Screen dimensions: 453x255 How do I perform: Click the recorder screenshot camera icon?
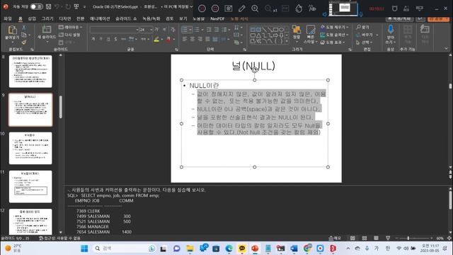[229, 8]
